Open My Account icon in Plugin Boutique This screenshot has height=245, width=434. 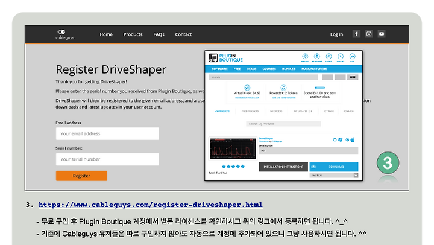[x=317, y=57]
